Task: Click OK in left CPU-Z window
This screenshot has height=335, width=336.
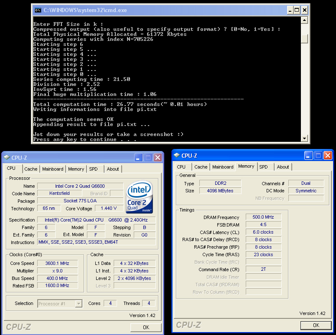Action: pyautogui.click(x=146, y=327)
